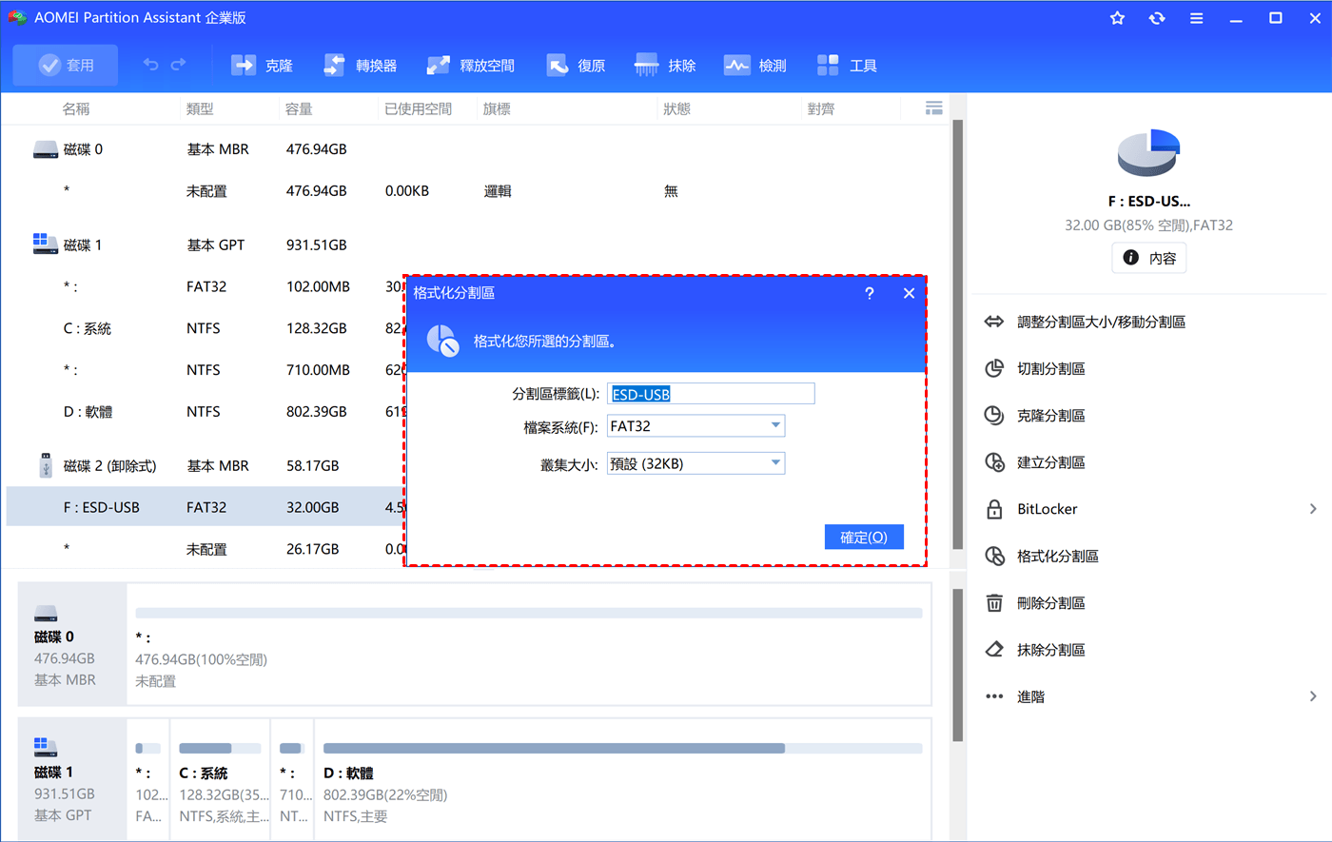Screen dimensions: 1332x842
Task: Click the refresh icon in title bar
Action: tap(1157, 18)
